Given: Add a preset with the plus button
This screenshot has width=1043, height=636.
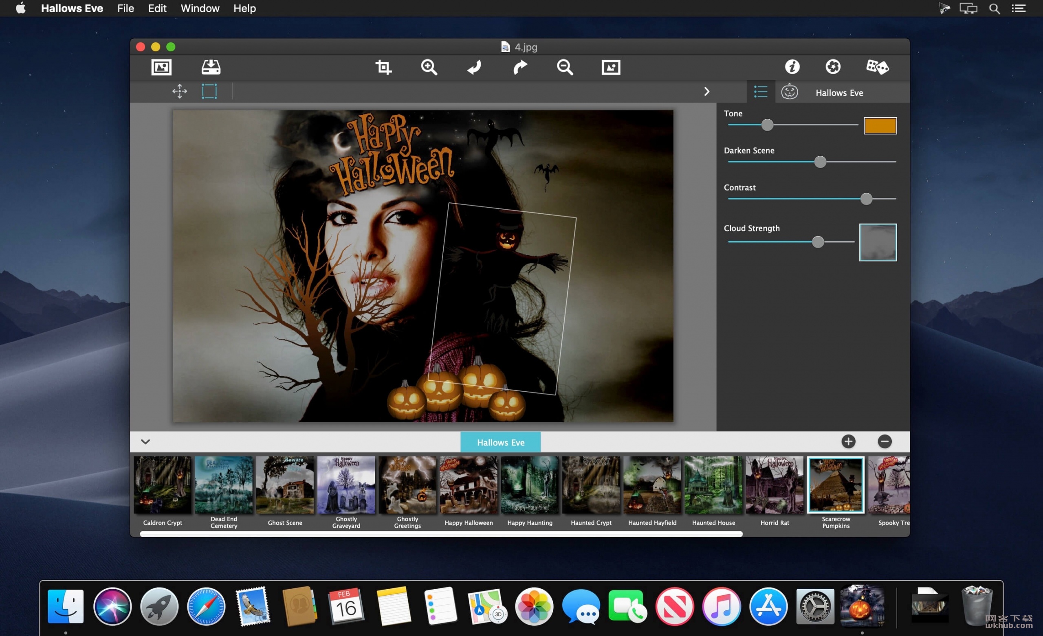Looking at the screenshot, I should coord(848,442).
